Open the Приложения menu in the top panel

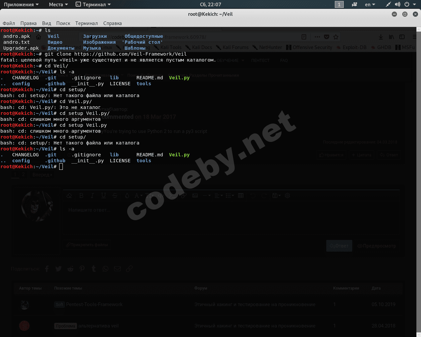21,4
